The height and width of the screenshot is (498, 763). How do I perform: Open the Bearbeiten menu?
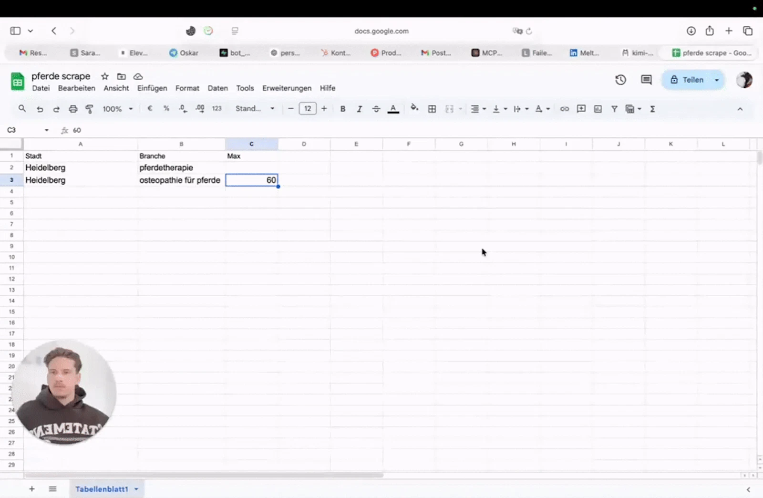[77, 88]
